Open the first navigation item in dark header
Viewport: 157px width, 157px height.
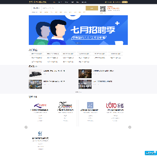(x=54, y=2)
